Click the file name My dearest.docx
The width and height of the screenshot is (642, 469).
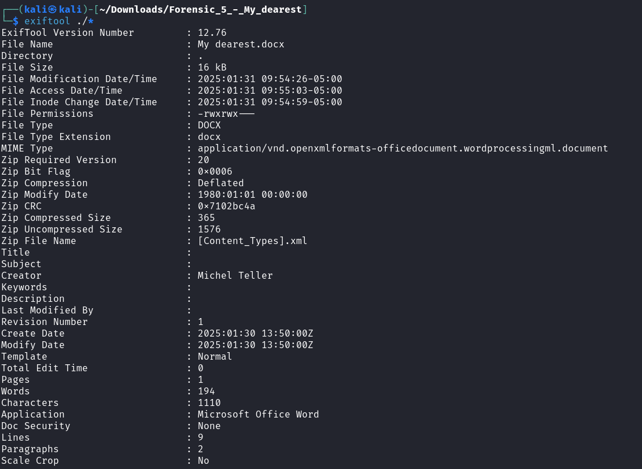(241, 44)
